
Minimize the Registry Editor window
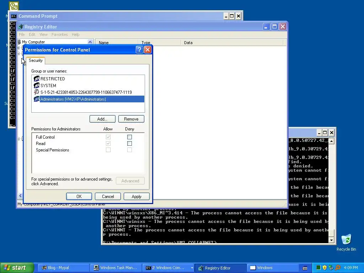[266, 27]
